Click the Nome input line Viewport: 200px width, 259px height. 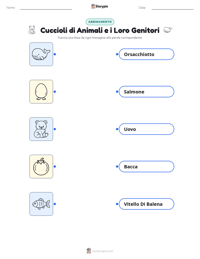point(46,8)
